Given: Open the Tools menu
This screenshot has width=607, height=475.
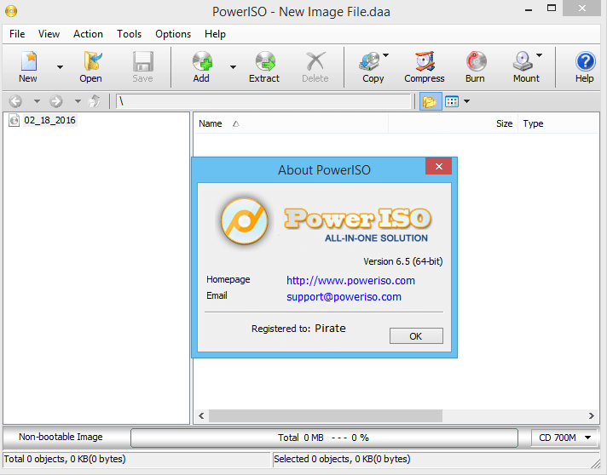Looking at the screenshot, I should click(130, 34).
